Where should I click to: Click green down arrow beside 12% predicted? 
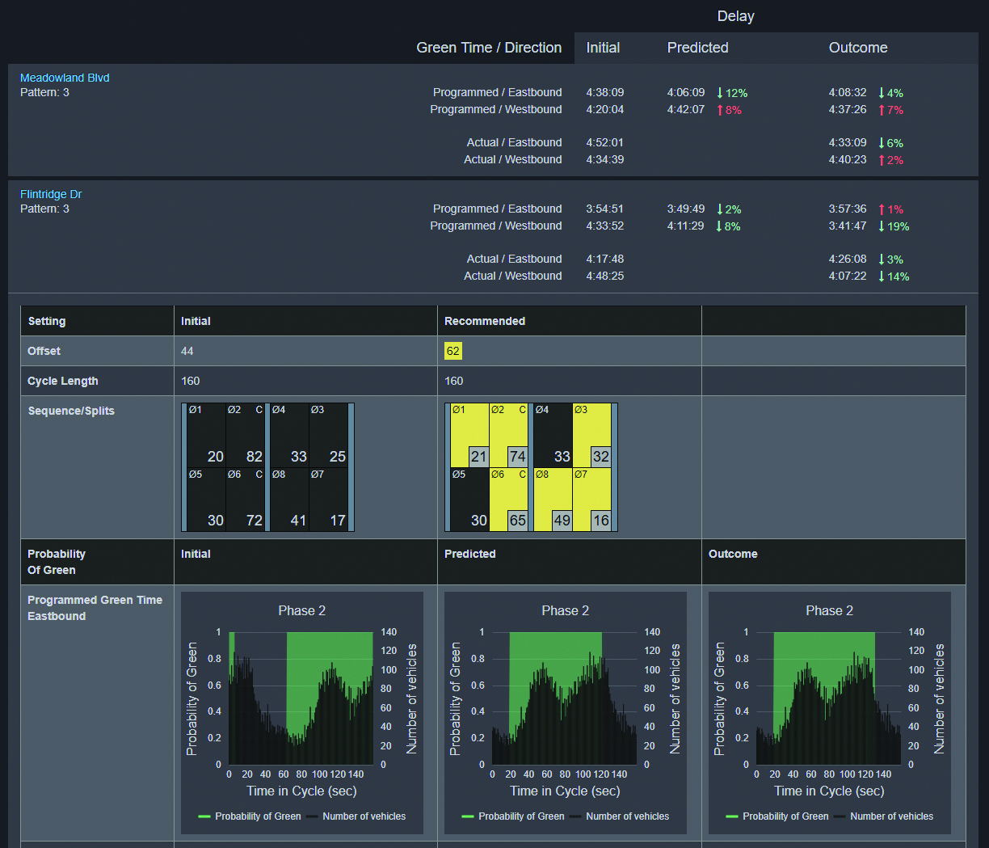(719, 93)
